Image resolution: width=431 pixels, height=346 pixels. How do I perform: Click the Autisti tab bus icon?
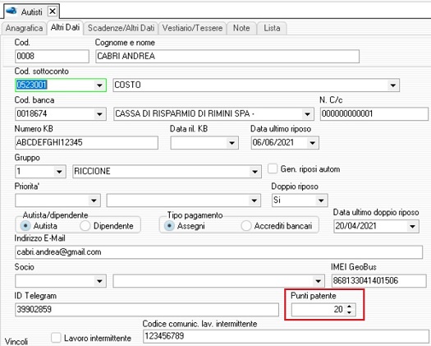[x=11, y=12]
